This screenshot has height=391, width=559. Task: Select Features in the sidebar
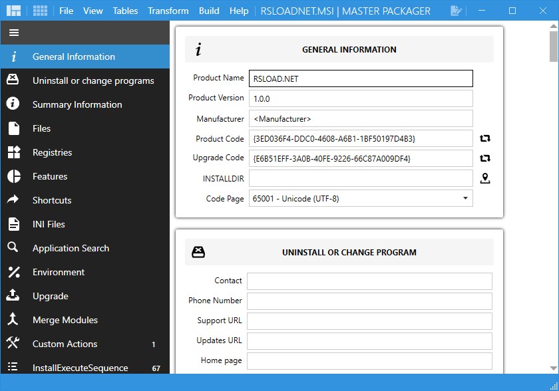[85, 176]
